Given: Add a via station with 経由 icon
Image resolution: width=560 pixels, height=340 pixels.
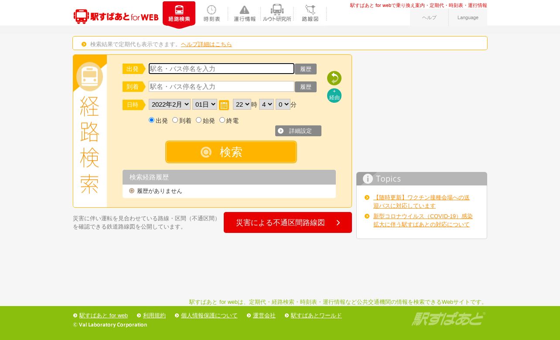Looking at the screenshot, I should 334,95.
